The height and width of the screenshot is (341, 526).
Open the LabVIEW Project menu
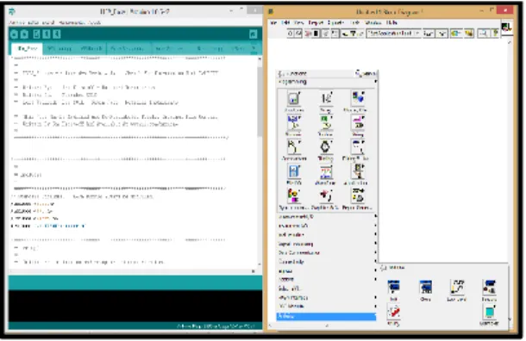315,22
